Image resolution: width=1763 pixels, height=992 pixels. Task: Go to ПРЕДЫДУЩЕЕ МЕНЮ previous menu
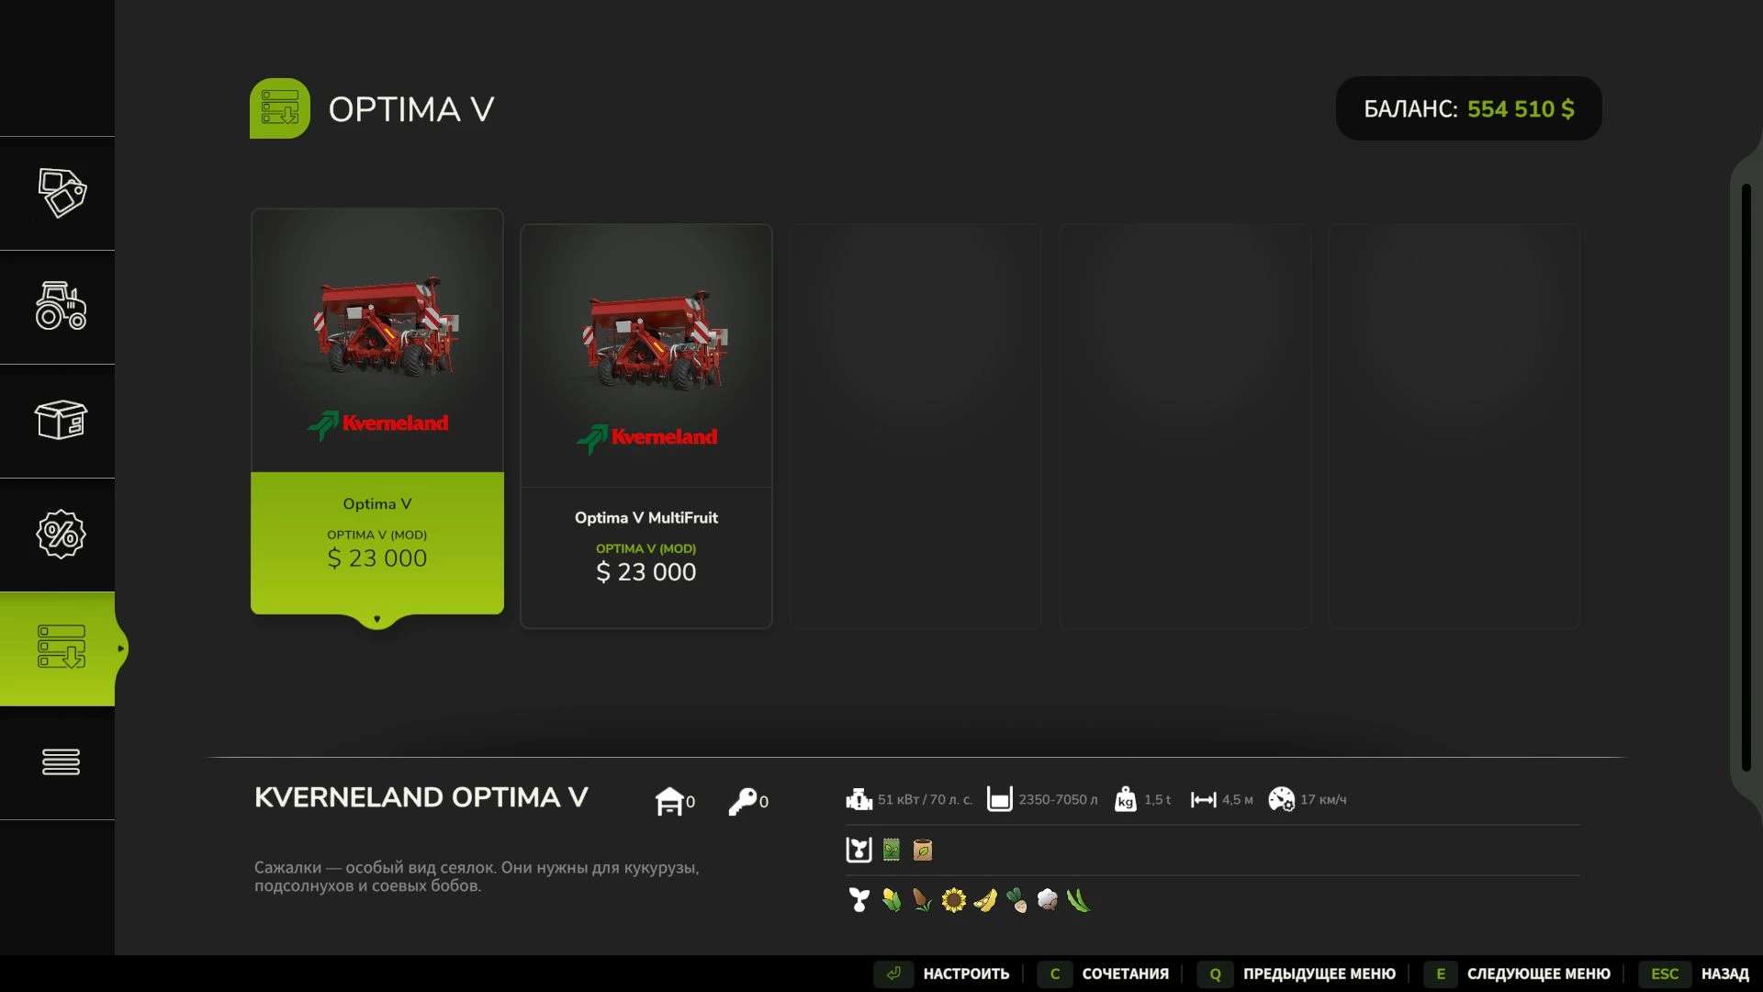(1297, 974)
